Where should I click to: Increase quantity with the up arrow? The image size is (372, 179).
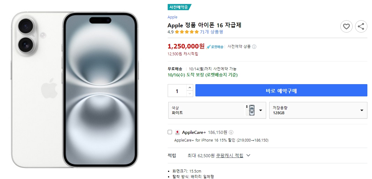pyautogui.click(x=190, y=88)
